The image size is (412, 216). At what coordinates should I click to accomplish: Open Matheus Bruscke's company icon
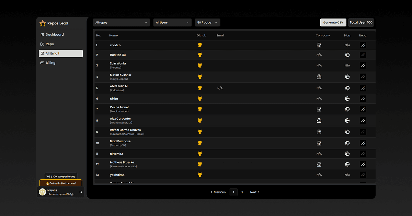[x=319, y=164]
